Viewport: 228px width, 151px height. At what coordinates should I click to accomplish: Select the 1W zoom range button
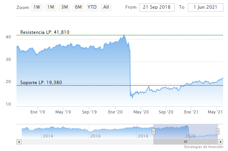pyautogui.click(x=37, y=7)
